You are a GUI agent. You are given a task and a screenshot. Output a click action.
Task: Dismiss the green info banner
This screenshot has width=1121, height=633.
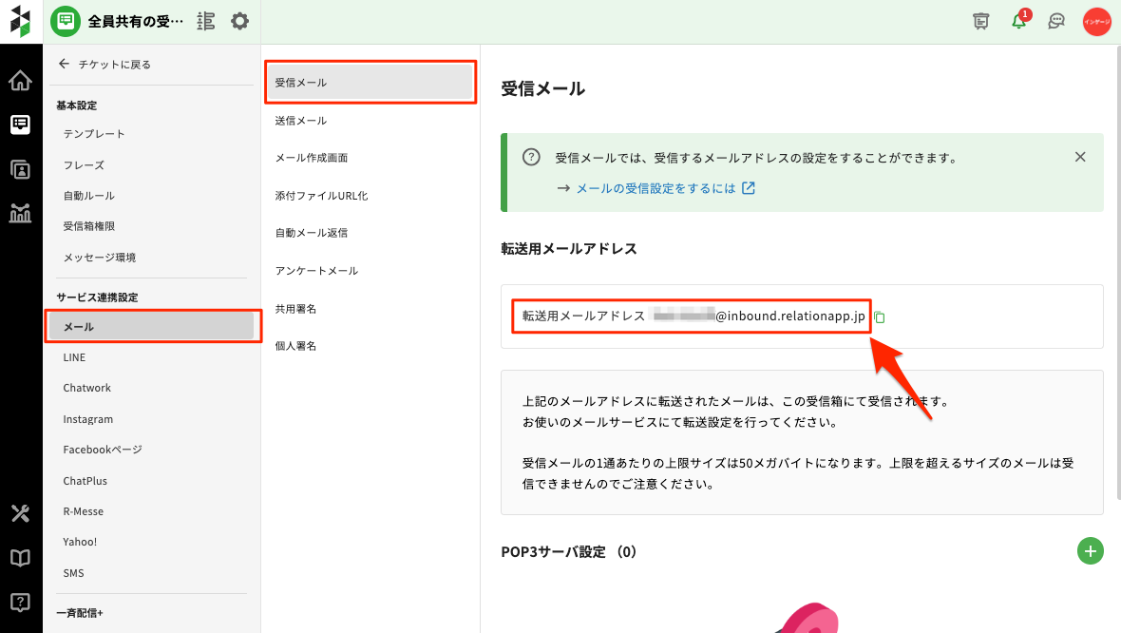(1079, 157)
